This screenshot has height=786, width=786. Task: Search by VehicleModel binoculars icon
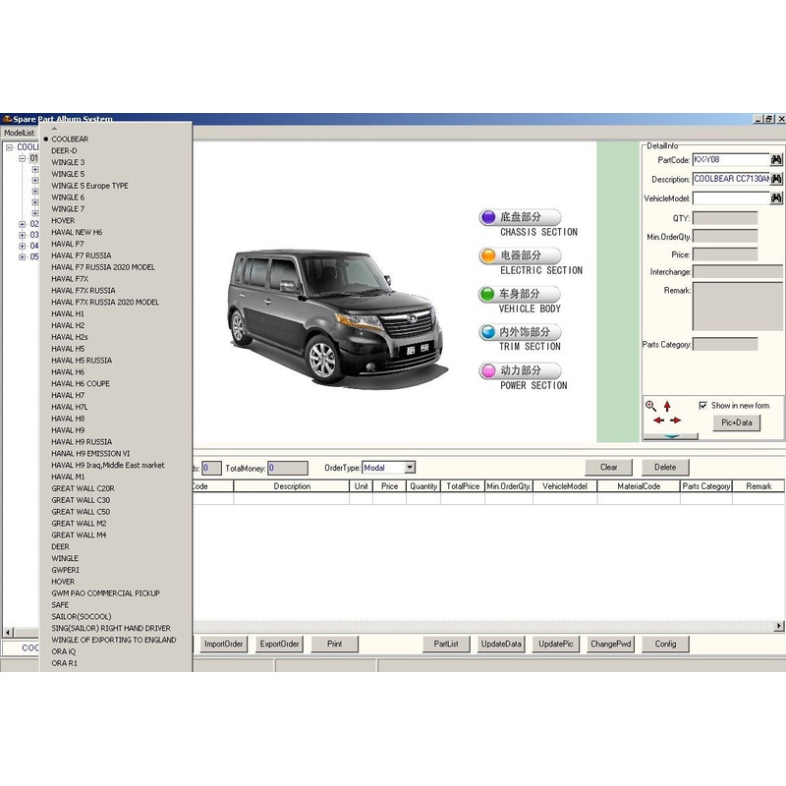(776, 198)
